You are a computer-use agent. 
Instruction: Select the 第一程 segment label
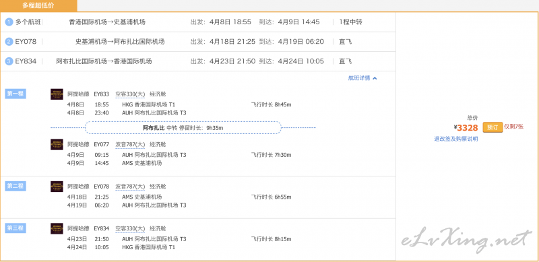coord(15,94)
